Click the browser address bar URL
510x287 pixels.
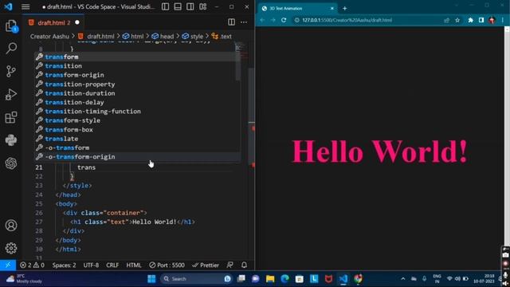(x=347, y=20)
